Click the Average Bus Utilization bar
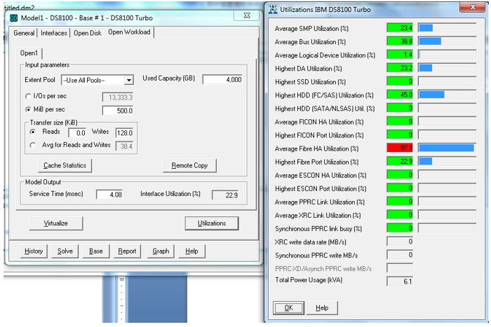The width and height of the screenshot is (491, 327). pos(448,41)
